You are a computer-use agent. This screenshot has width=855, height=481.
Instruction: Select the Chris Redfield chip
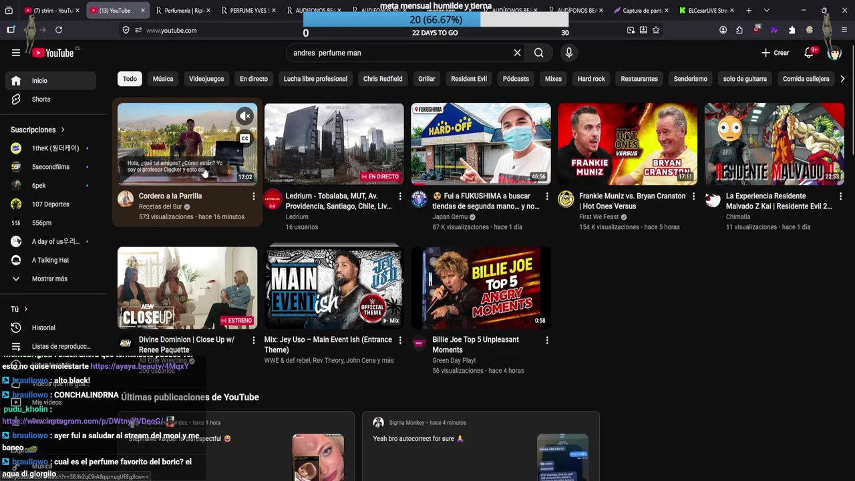pyautogui.click(x=383, y=79)
